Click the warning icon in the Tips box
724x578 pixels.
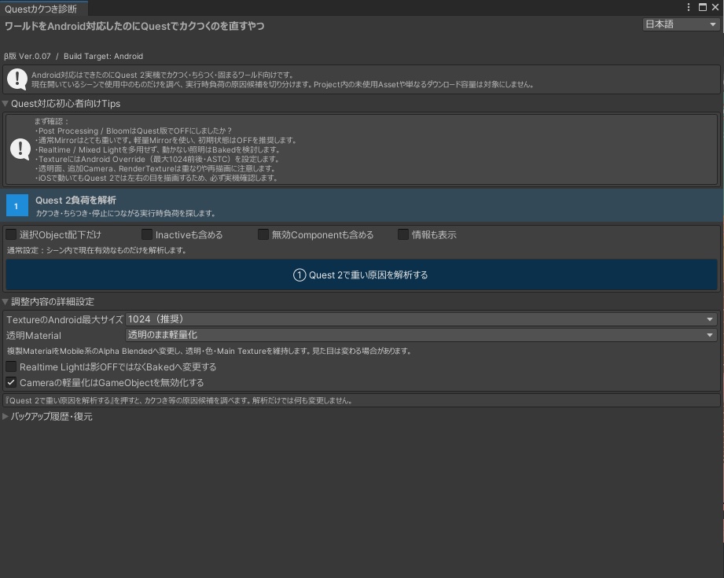20,149
